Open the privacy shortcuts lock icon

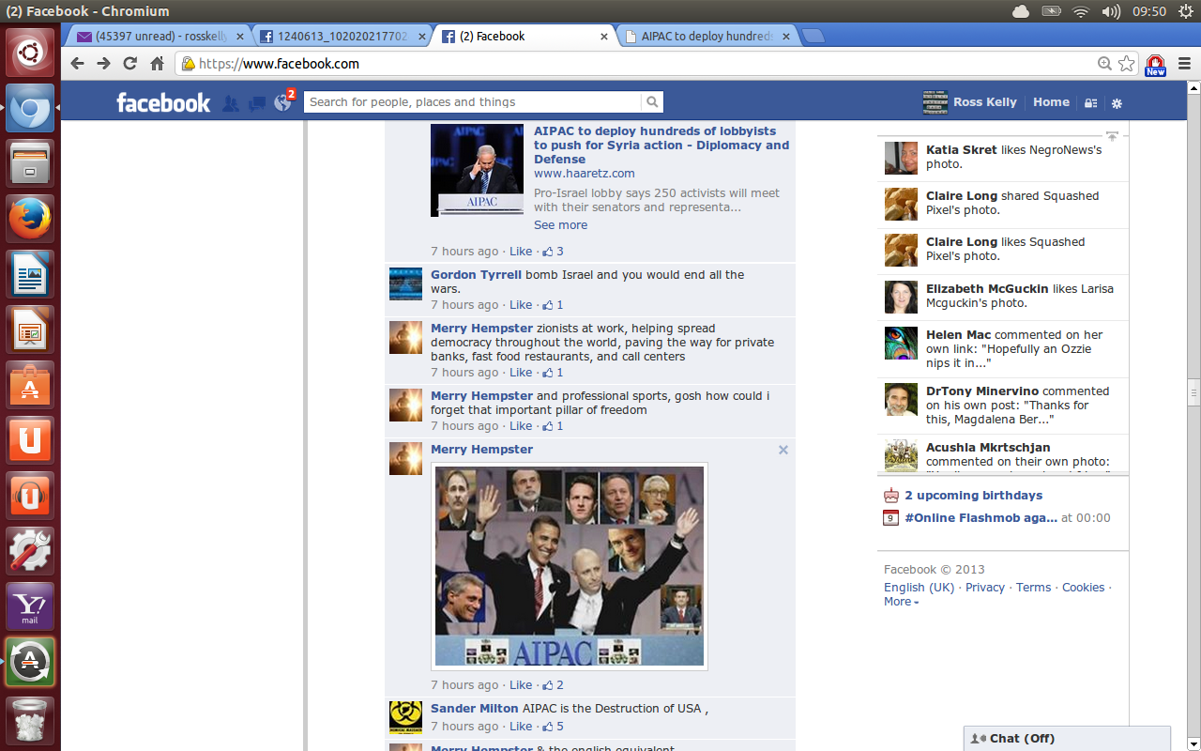1090,103
